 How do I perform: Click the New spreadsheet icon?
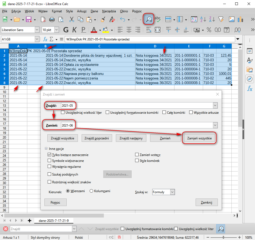point(5,19)
